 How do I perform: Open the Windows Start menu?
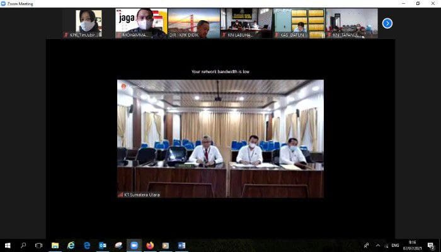tap(8, 246)
